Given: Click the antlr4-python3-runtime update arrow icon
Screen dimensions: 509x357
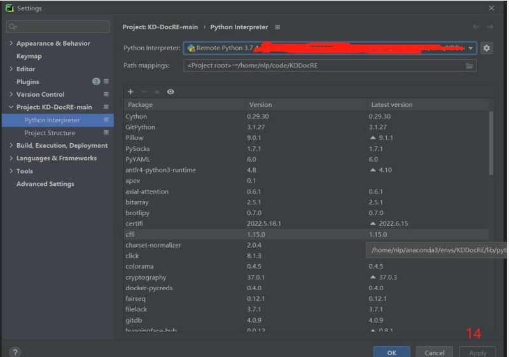Looking at the screenshot, I should pos(373,170).
